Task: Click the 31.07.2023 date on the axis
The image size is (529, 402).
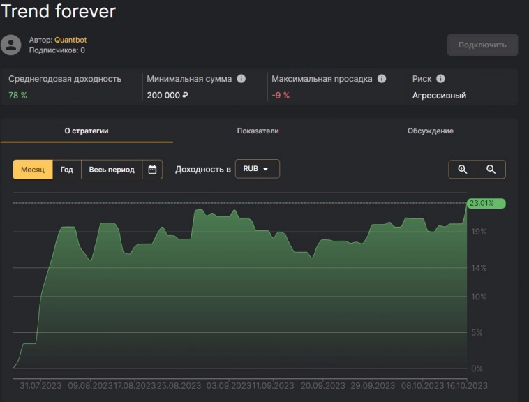Action: (40, 386)
